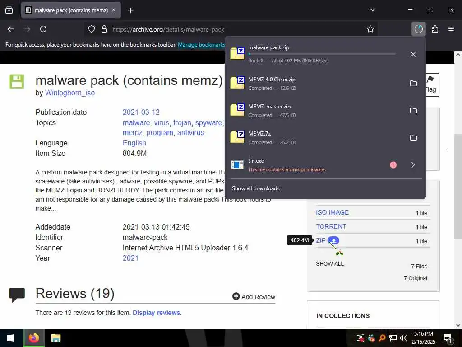Click the magnifier icon in system tray

coord(382,338)
